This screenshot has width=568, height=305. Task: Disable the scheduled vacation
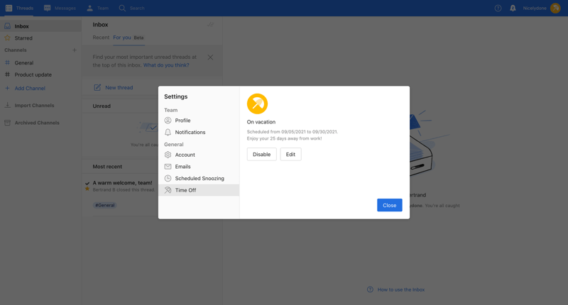261,154
